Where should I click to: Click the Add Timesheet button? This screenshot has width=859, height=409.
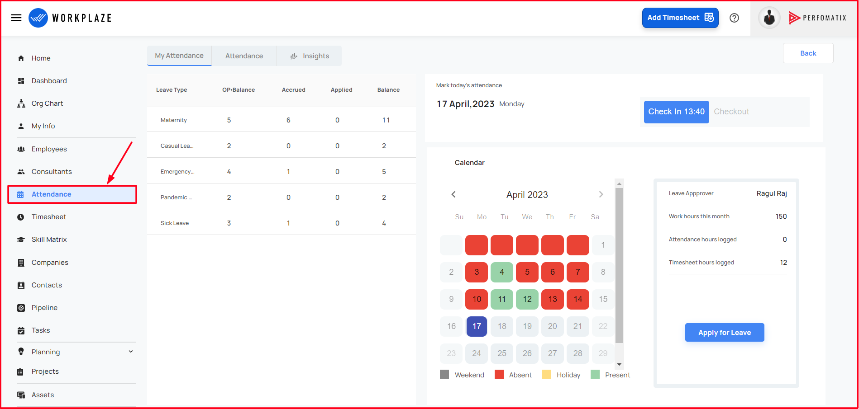pyautogui.click(x=680, y=18)
